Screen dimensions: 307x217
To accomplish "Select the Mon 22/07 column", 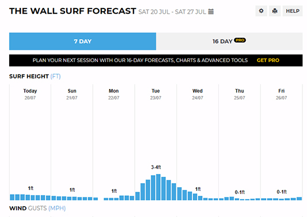I will pyautogui.click(x=113, y=142).
